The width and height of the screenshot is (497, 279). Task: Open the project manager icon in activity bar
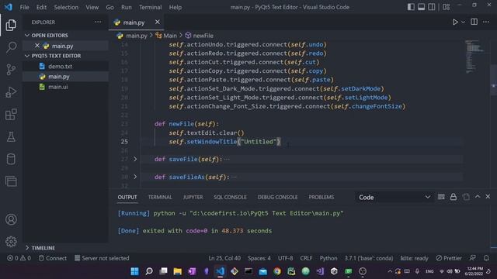click(x=11, y=181)
